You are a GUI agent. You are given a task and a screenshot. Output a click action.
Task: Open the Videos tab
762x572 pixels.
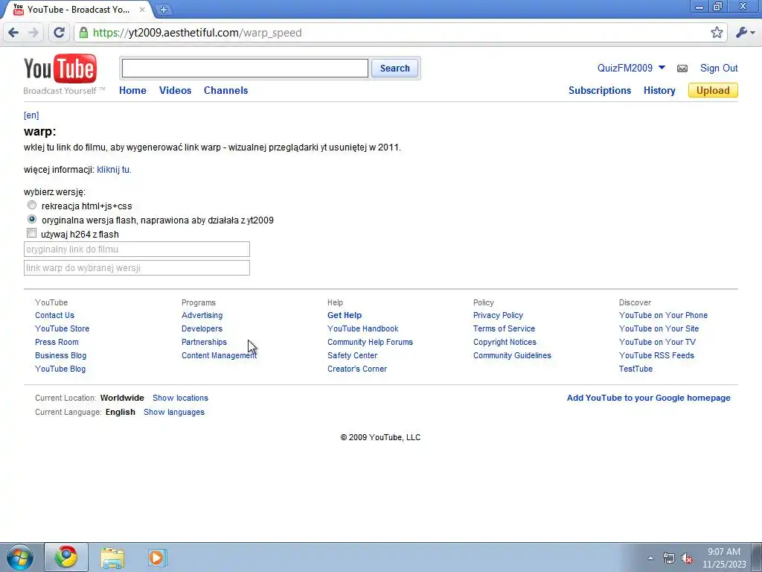(176, 90)
